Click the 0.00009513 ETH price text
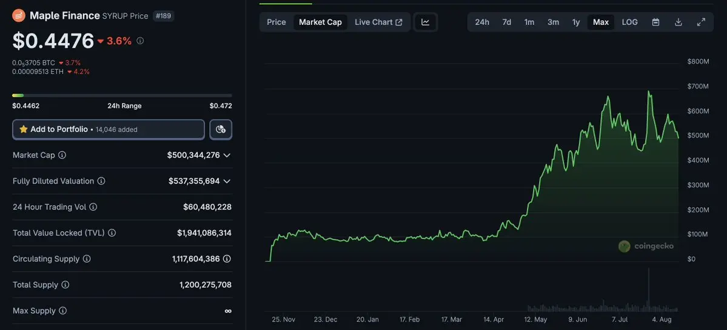Image resolution: width=727 pixels, height=330 pixels. [x=38, y=71]
